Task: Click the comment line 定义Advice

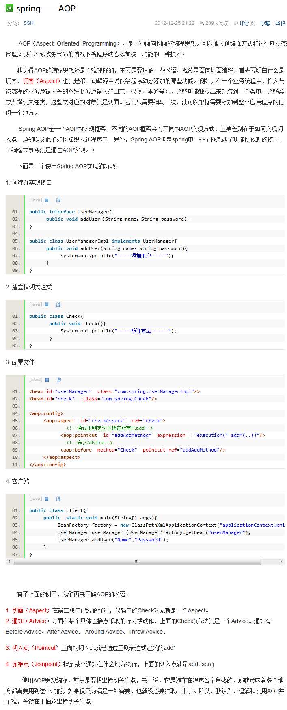Action: pos(89,443)
